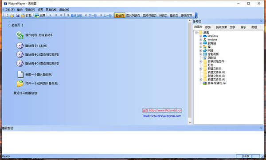Select the 起始页 toolbar tab
The image size is (266, 160).
point(120,15)
